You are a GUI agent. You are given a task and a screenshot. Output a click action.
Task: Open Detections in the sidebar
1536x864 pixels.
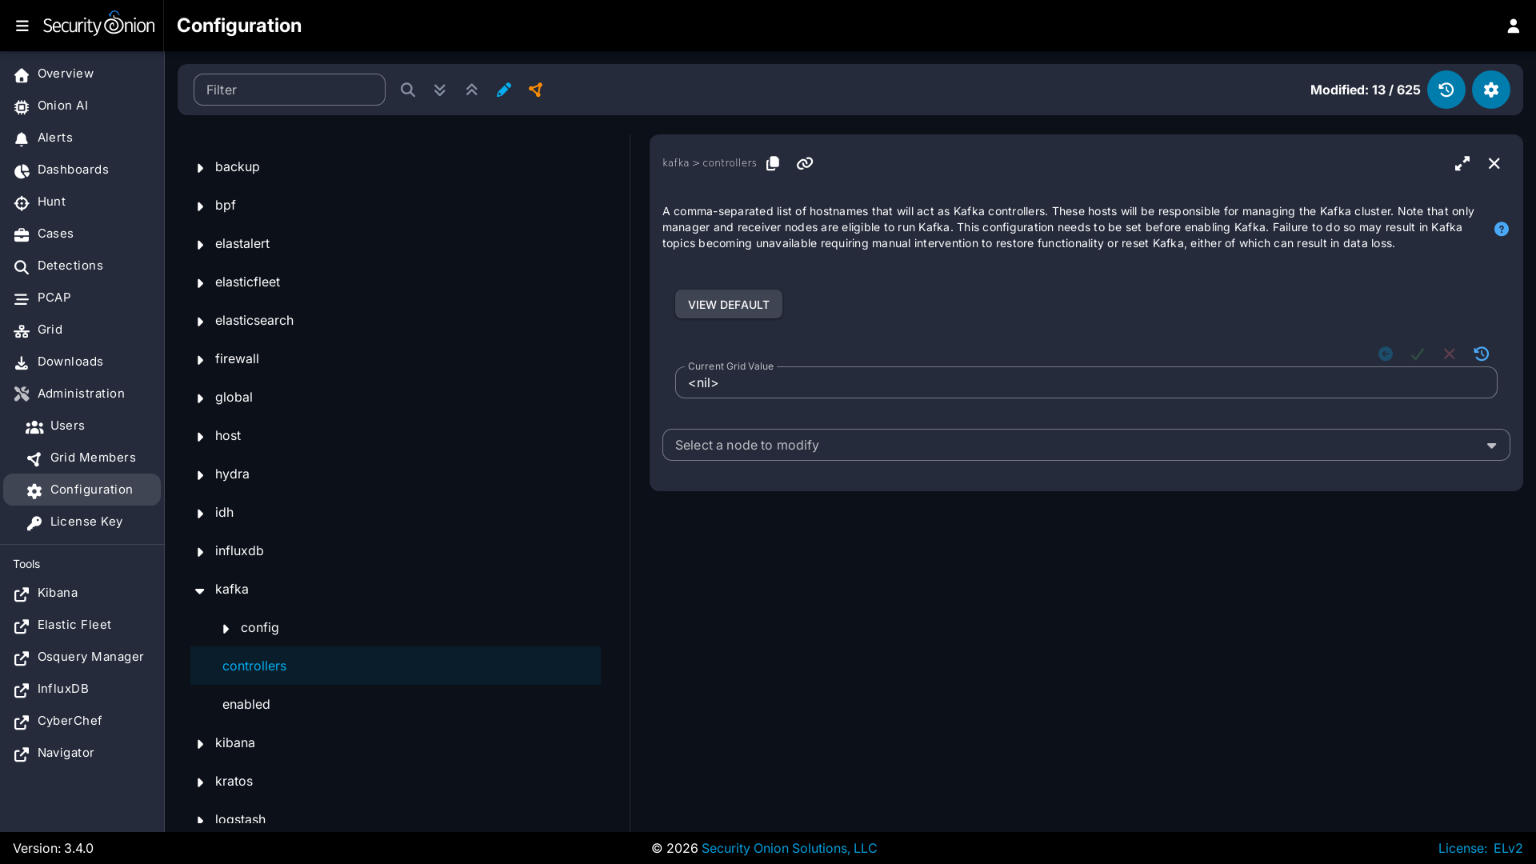(x=82, y=266)
